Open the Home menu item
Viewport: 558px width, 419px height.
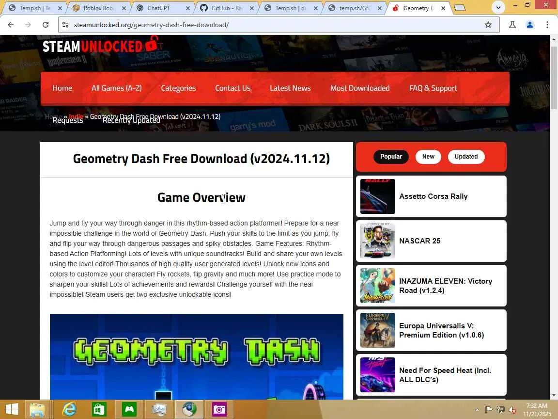coord(62,88)
